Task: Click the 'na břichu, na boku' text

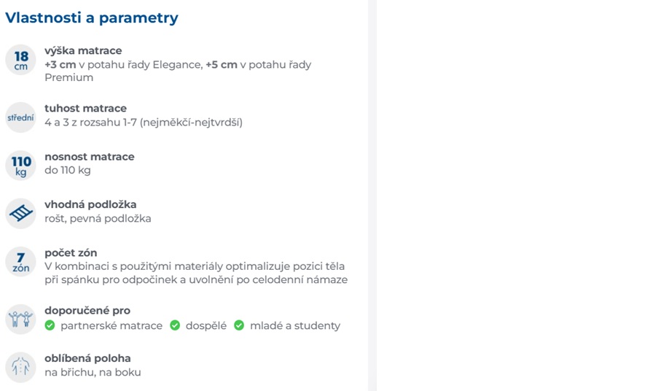Action: [93, 372]
